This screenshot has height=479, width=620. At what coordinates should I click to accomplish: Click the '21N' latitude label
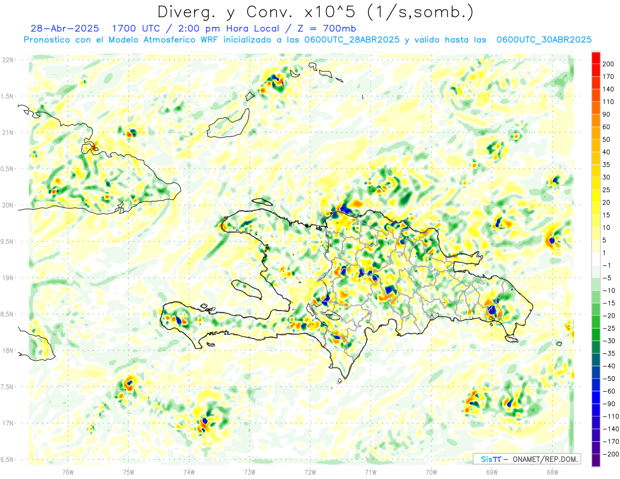click(x=8, y=133)
